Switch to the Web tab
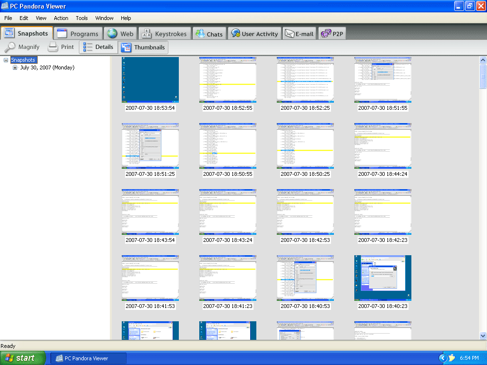Screen dimensions: 487x365 click(120, 34)
